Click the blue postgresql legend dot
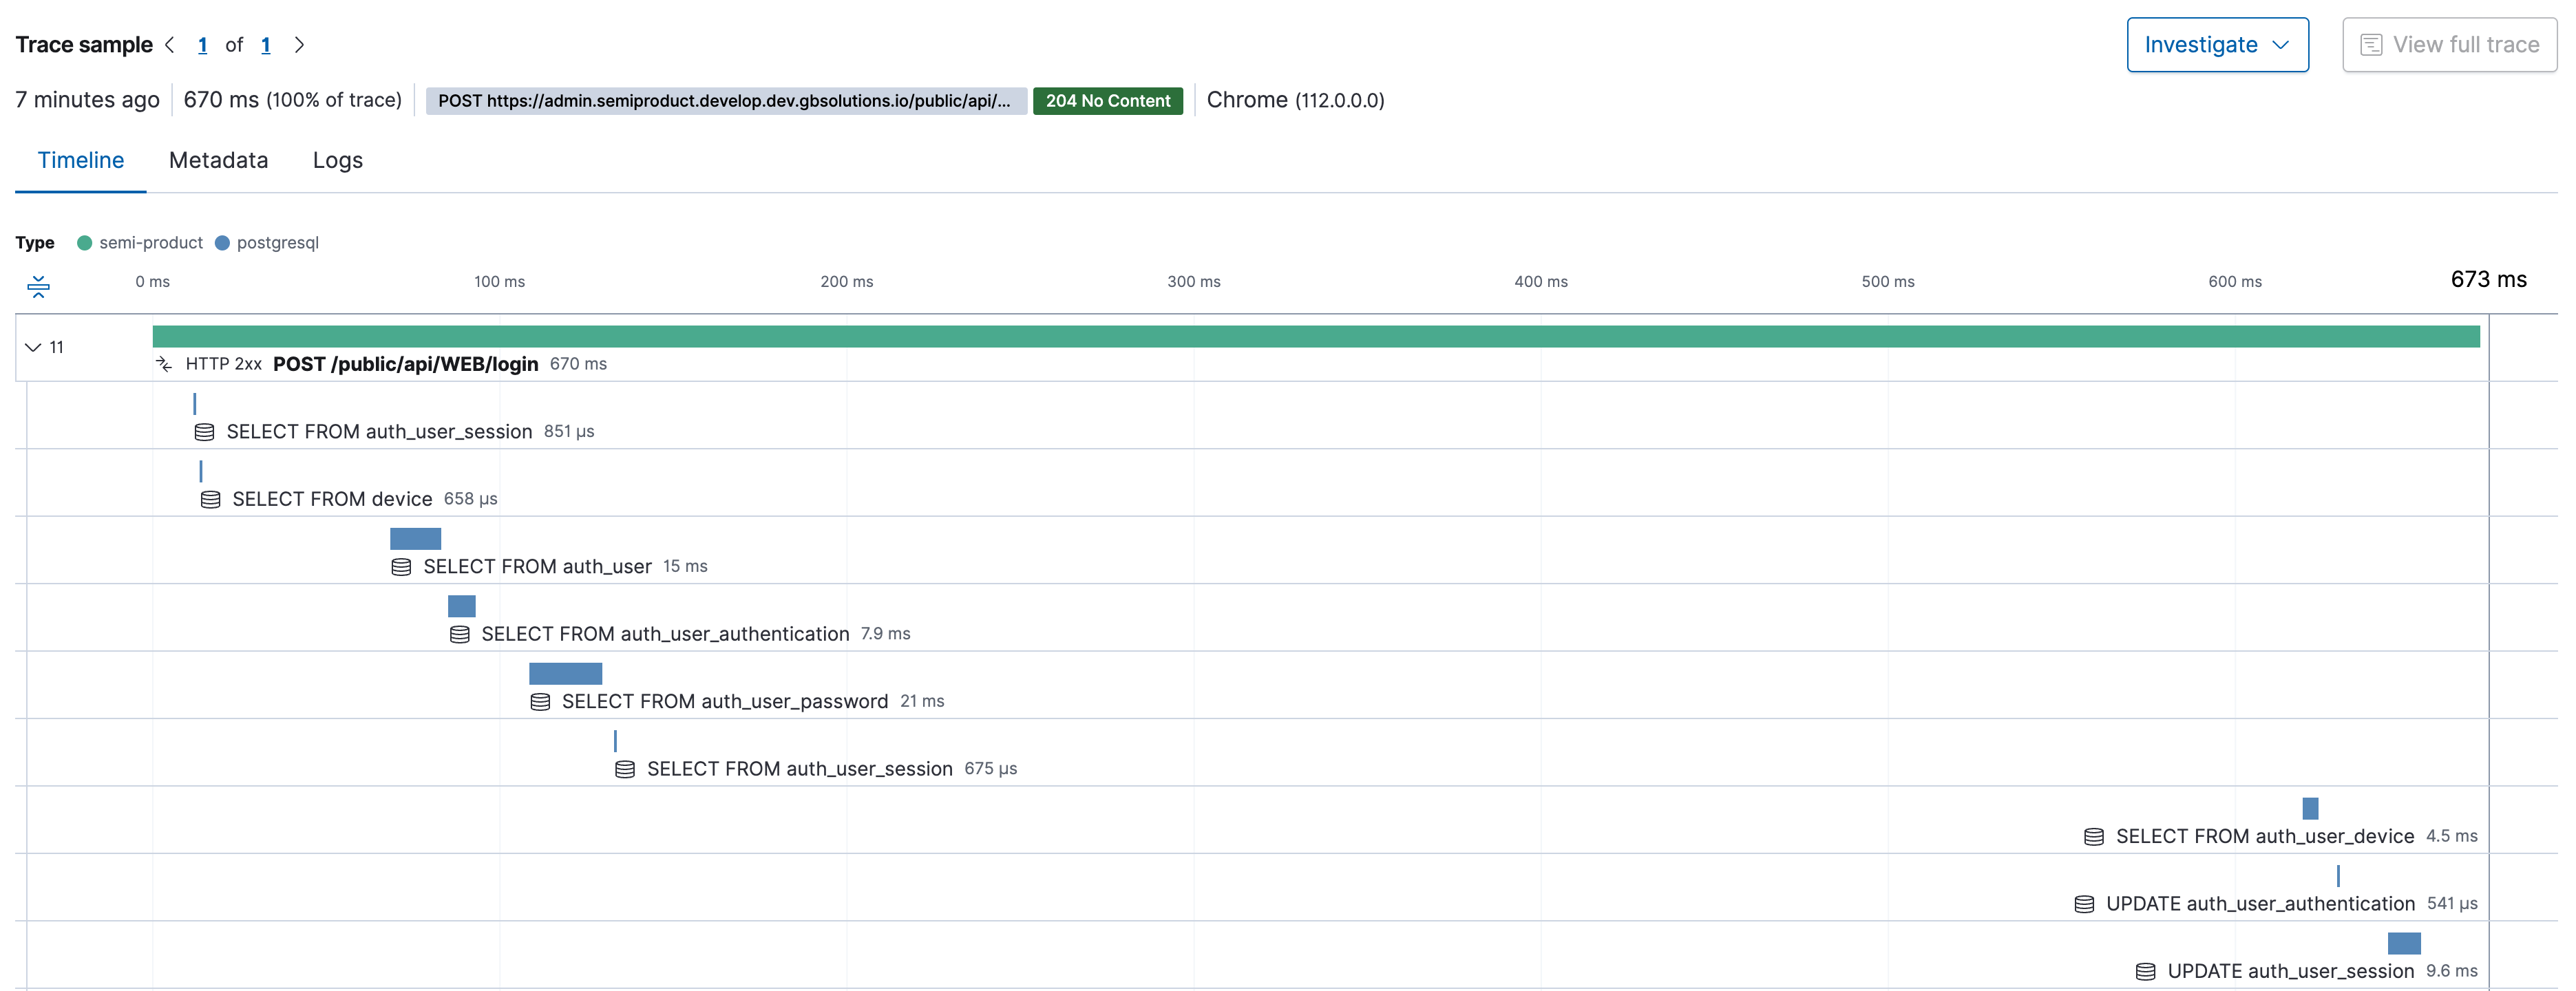 point(222,243)
